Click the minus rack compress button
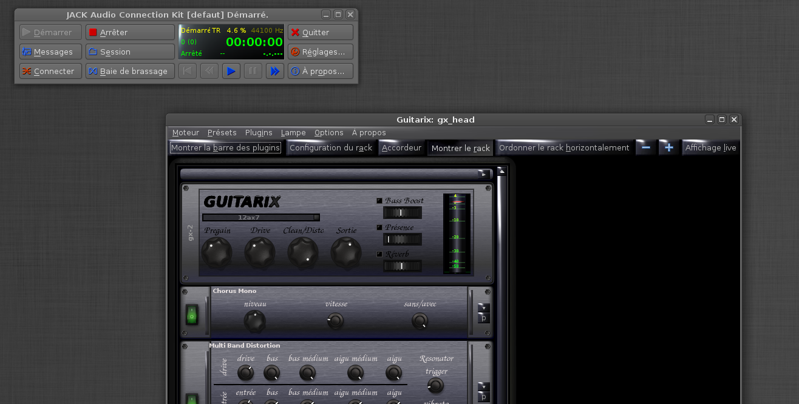The image size is (799, 404). 646,148
